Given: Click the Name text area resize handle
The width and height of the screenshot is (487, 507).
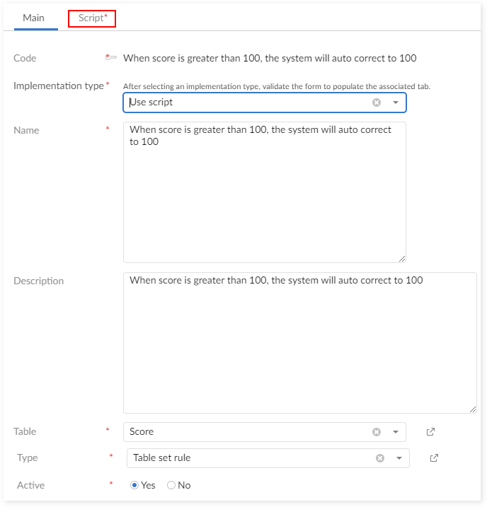Looking at the screenshot, I should click(402, 259).
